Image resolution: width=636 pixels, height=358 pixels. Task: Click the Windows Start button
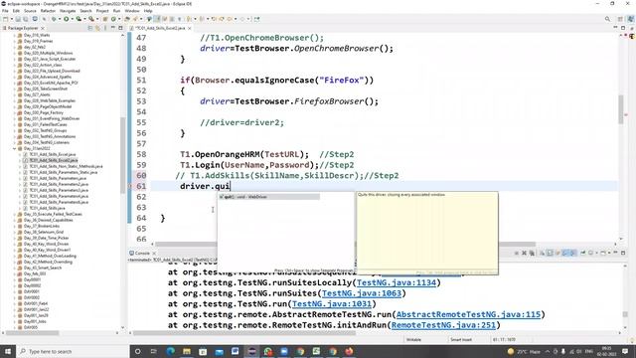coord(8,351)
